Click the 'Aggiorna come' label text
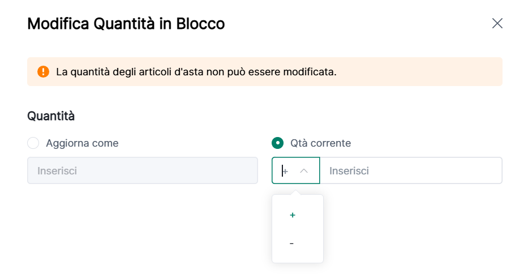This screenshot has height=278, width=528. (82, 143)
